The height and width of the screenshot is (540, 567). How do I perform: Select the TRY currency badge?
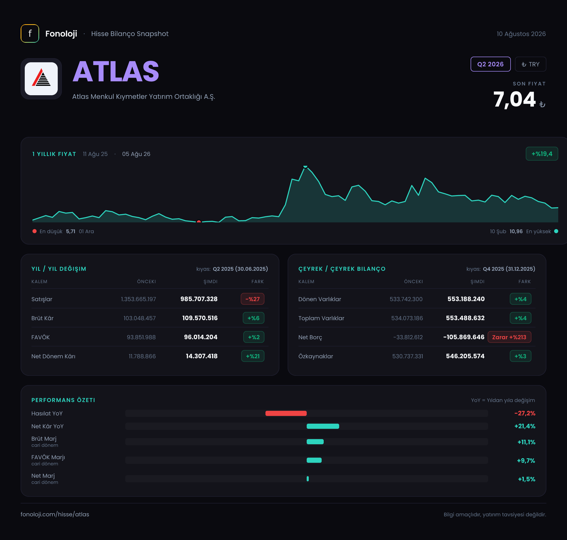(530, 64)
